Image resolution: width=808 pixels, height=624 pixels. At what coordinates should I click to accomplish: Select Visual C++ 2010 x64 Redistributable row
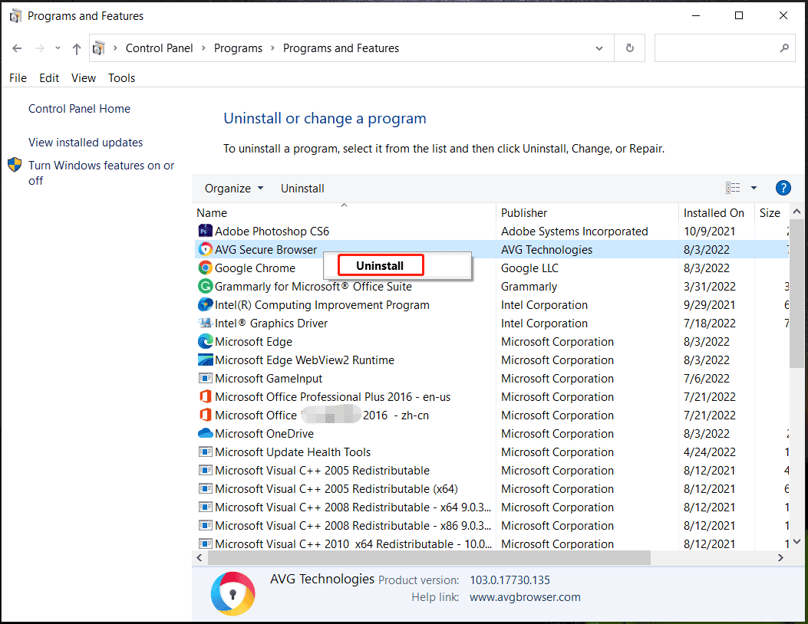point(492,544)
